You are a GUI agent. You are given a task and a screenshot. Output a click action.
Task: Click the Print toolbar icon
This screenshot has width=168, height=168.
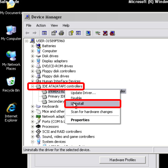61,33
